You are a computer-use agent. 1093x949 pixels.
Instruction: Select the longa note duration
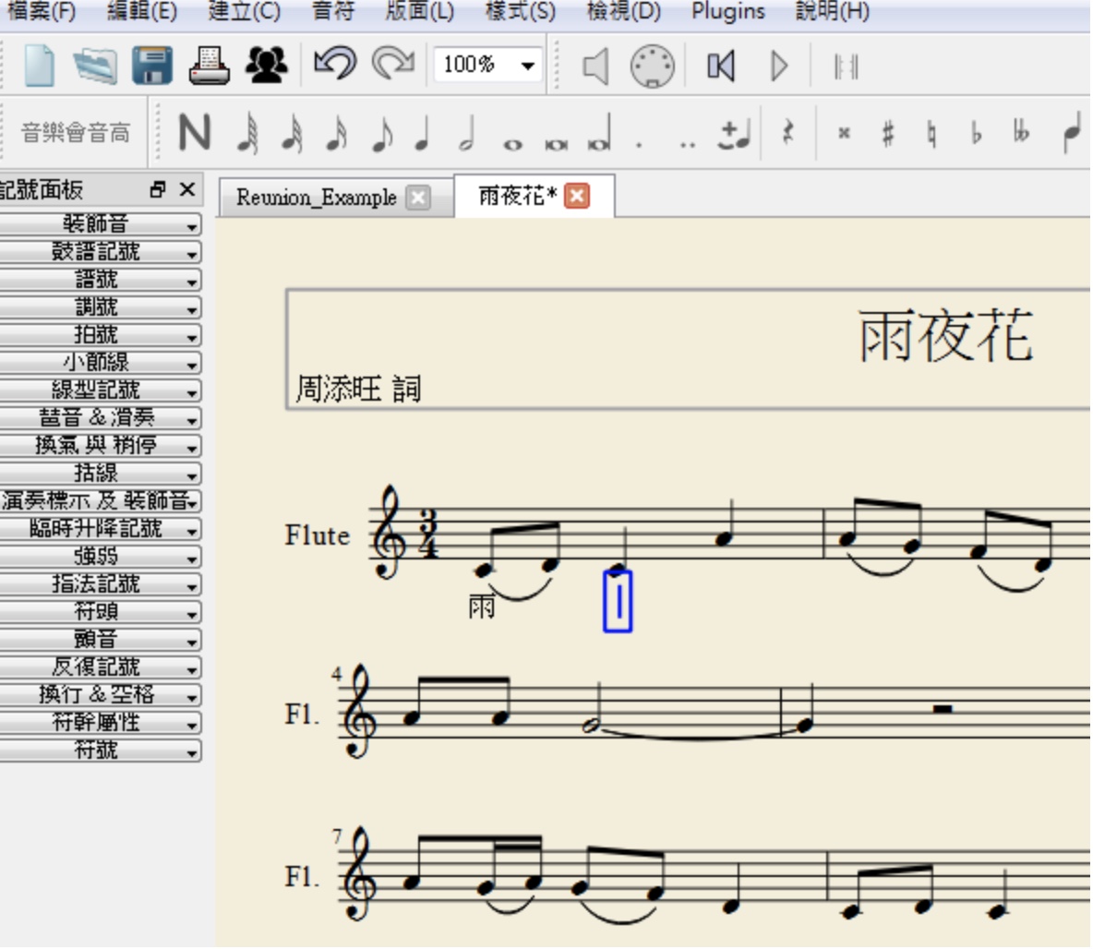tap(599, 133)
